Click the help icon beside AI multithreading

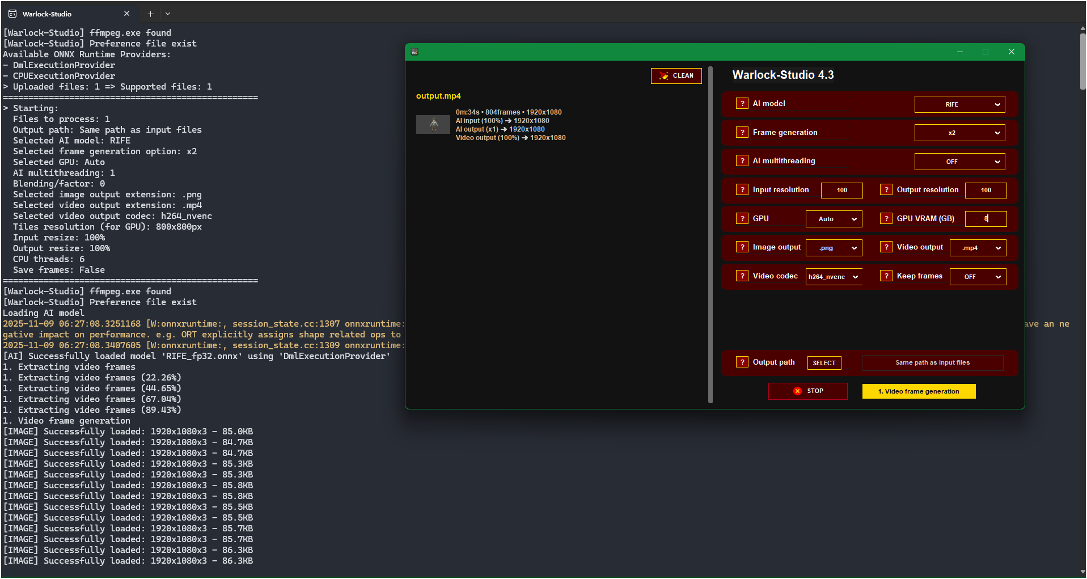point(742,160)
